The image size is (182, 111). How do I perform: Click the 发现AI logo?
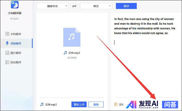pyautogui.click(x=142, y=105)
